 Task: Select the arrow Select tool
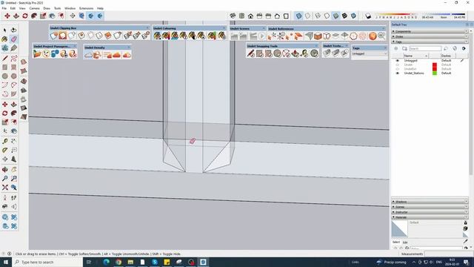click(x=5, y=30)
